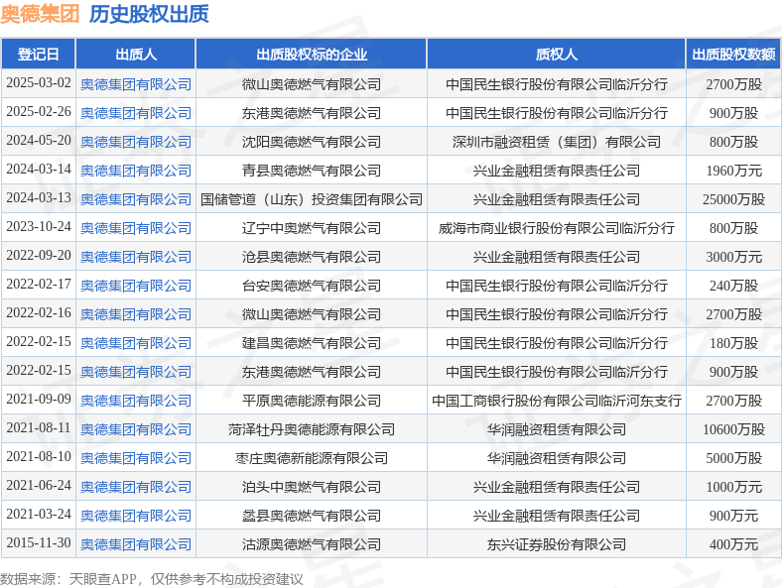Click 奥德集团有限公司 link in 2021-06-24 row
The height and width of the screenshot is (588, 782).
tap(136, 487)
